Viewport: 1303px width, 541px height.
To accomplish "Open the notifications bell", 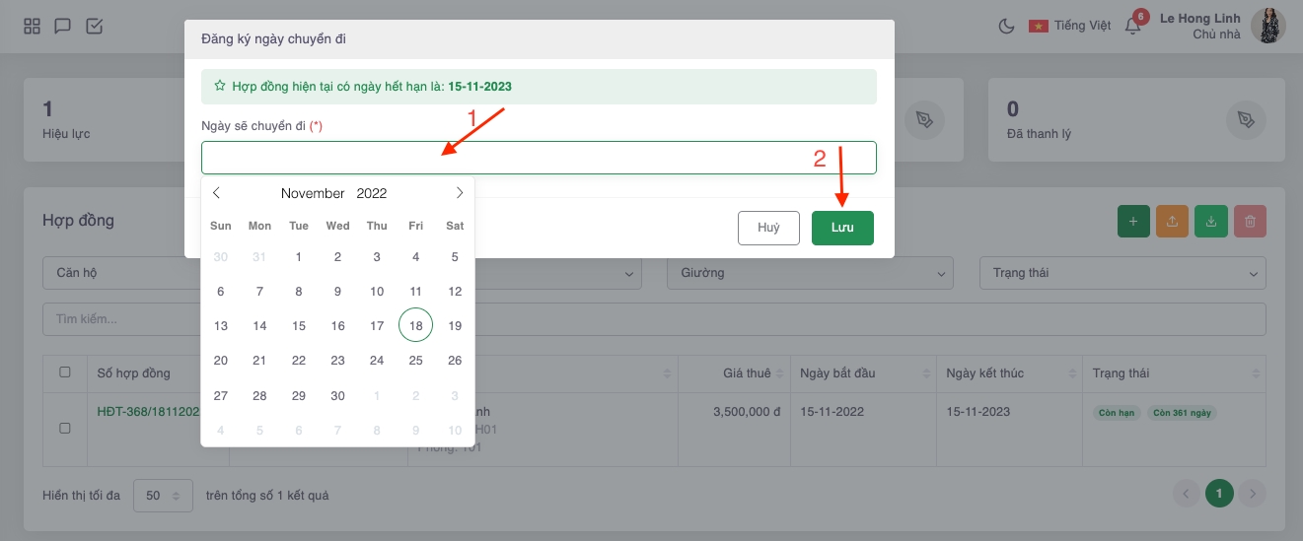I will tap(1132, 27).
